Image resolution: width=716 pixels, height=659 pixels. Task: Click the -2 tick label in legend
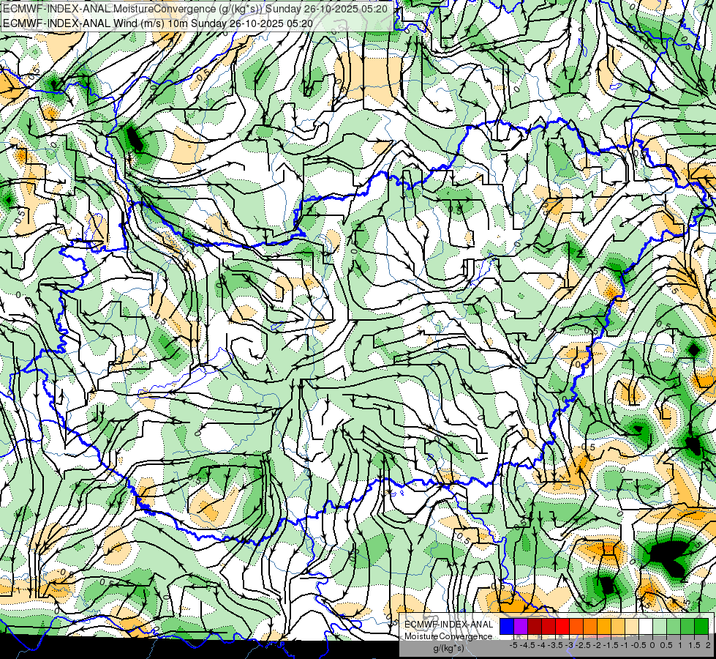tap(598, 645)
